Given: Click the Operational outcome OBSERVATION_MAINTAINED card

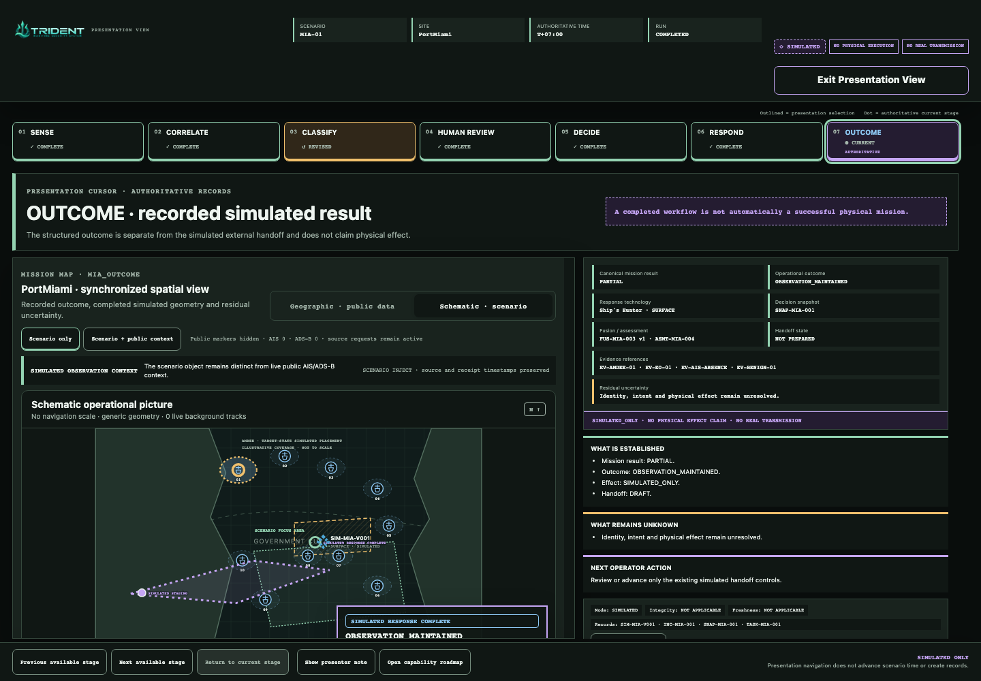Looking at the screenshot, I should pos(854,277).
